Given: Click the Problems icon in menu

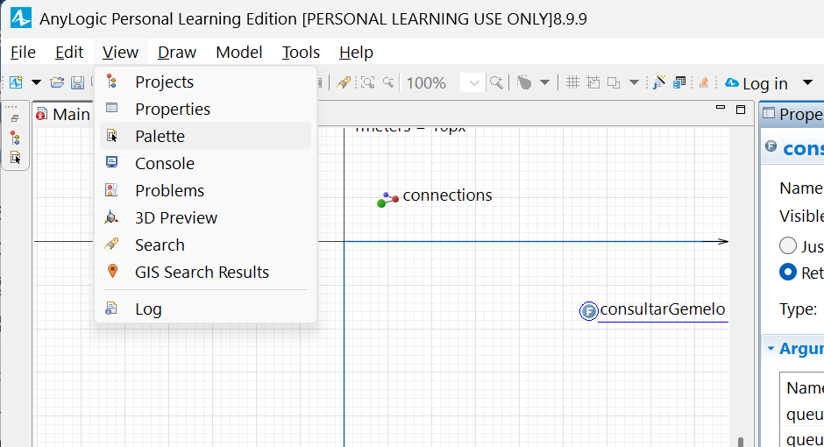Looking at the screenshot, I should (111, 189).
